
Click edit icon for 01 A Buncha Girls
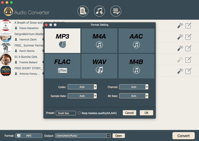tap(189, 60)
